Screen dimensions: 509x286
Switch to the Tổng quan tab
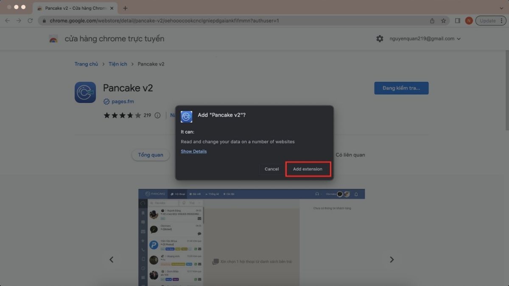click(151, 155)
